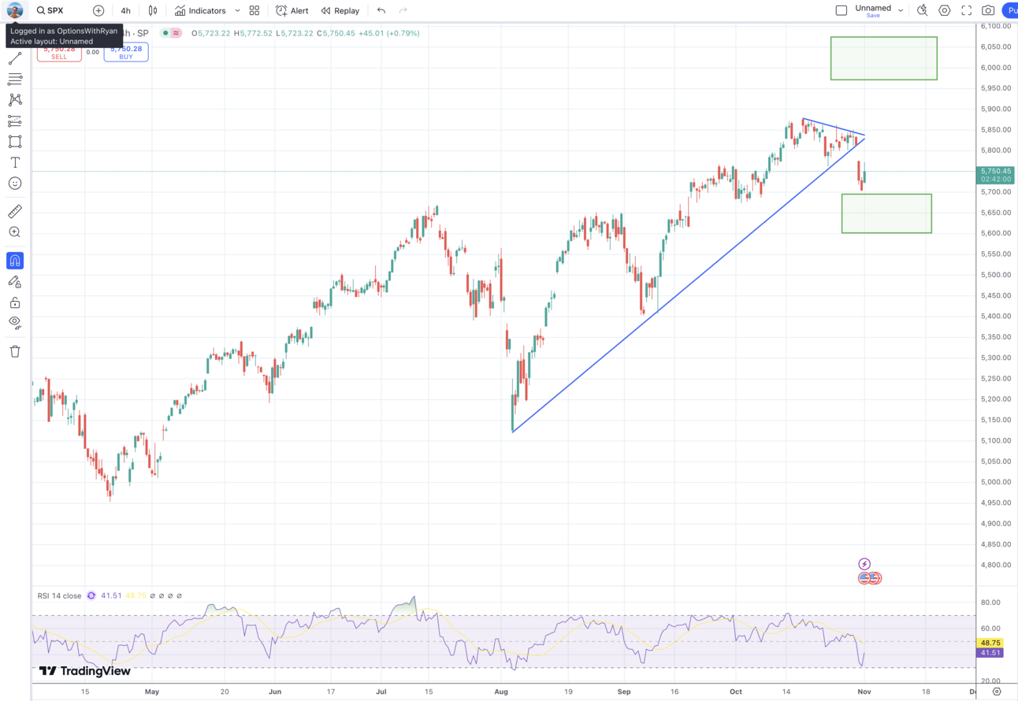
Task: Toggle the lock all drawings tool
Action: coord(14,302)
